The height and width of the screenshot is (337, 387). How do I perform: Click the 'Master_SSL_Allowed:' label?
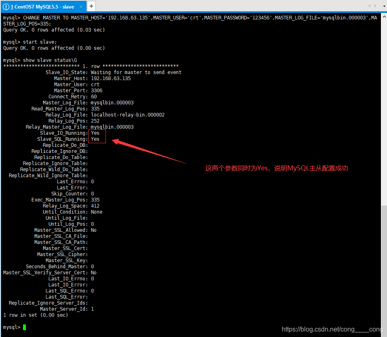click(61, 230)
